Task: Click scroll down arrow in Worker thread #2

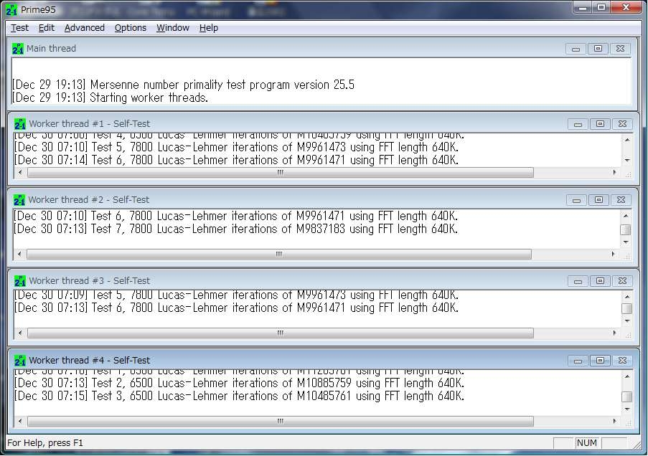Action: coord(626,242)
